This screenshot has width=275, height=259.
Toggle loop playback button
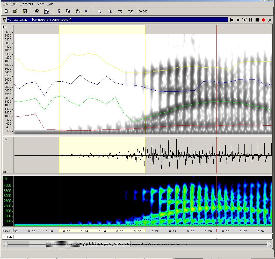[244, 20]
